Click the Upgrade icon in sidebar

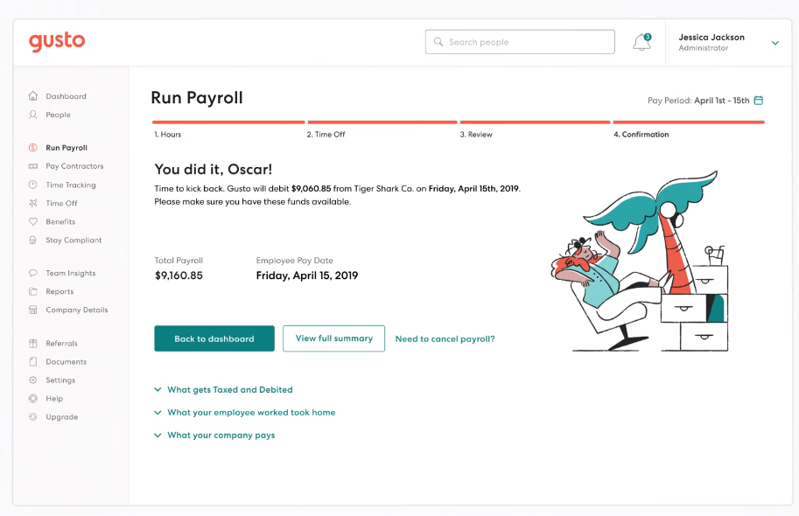(33, 417)
